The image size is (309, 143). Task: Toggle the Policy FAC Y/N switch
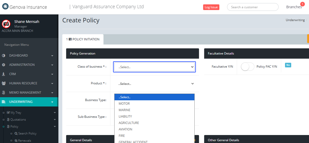(x=247, y=67)
